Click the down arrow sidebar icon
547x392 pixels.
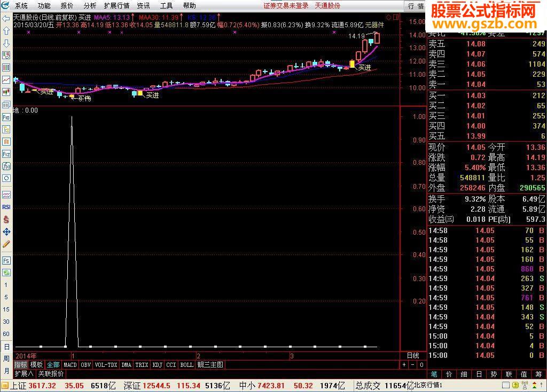click(6, 43)
